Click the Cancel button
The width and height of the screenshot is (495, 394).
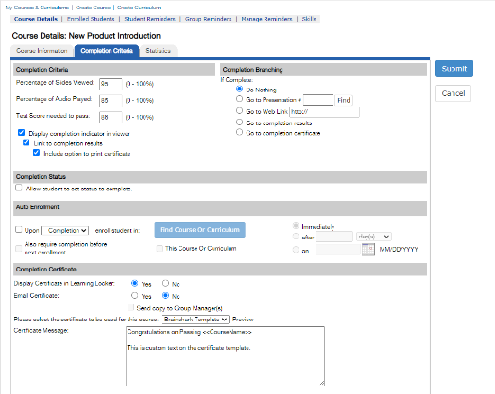click(x=453, y=93)
